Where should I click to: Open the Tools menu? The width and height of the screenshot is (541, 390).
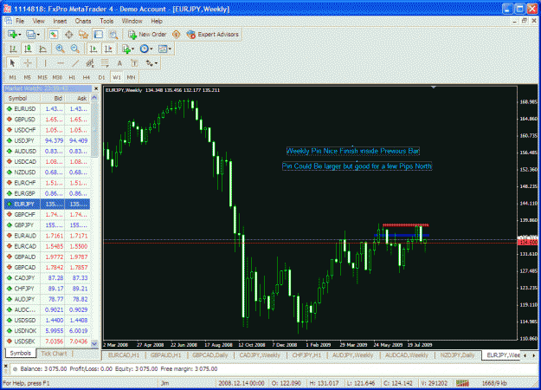106,21
